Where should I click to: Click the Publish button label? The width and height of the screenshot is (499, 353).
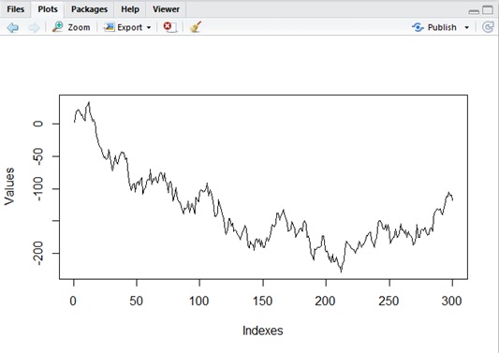[x=442, y=27]
